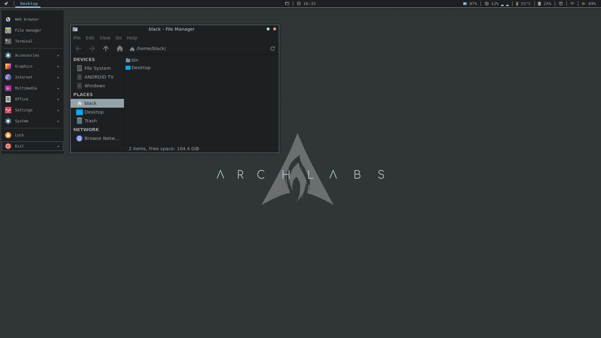Click the Desktop folder icon in Places
This screenshot has height=338, width=601.
tap(80, 112)
